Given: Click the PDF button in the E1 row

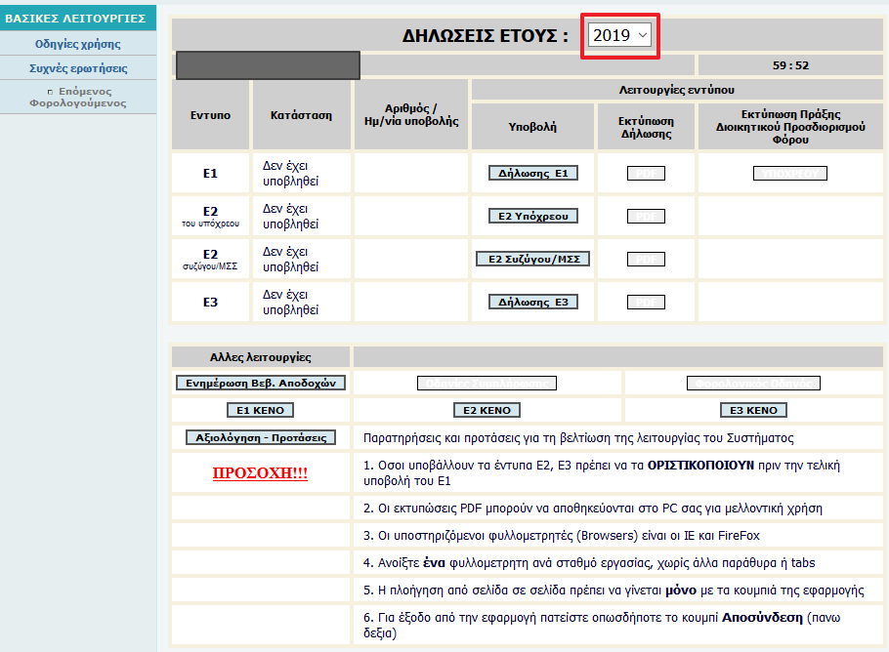Looking at the screenshot, I should pos(646,174).
